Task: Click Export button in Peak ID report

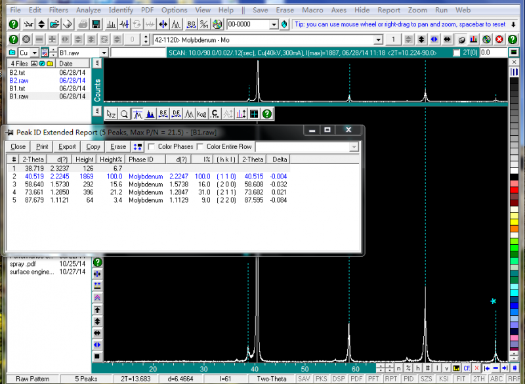Action: point(67,146)
